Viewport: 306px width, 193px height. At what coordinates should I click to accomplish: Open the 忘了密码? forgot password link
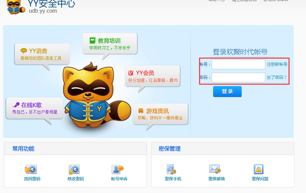pyautogui.click(x=277, y=77)
